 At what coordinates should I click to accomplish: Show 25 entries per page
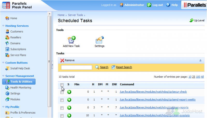(x=194, y=77)
